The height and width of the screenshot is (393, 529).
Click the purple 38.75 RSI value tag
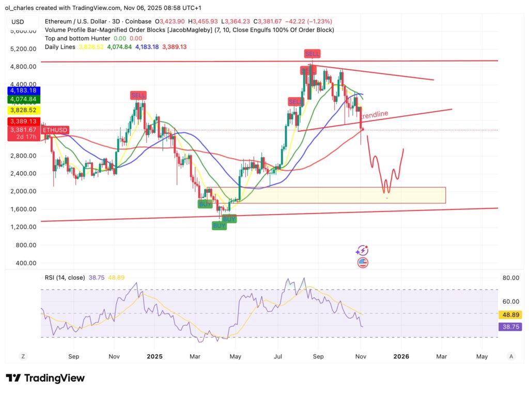point(510,327)
